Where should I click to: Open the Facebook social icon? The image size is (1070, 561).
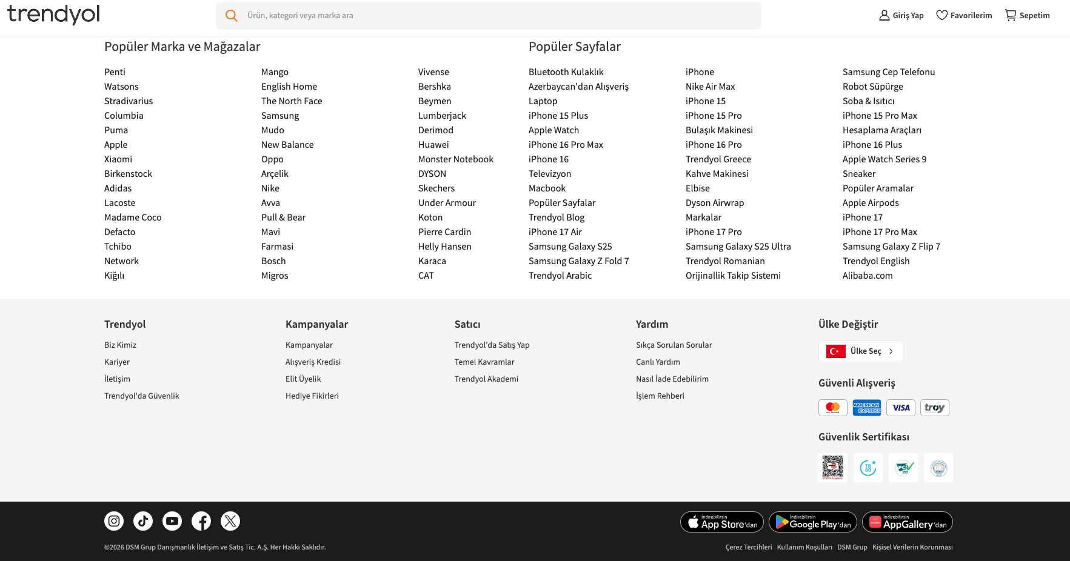click(201, 521)
